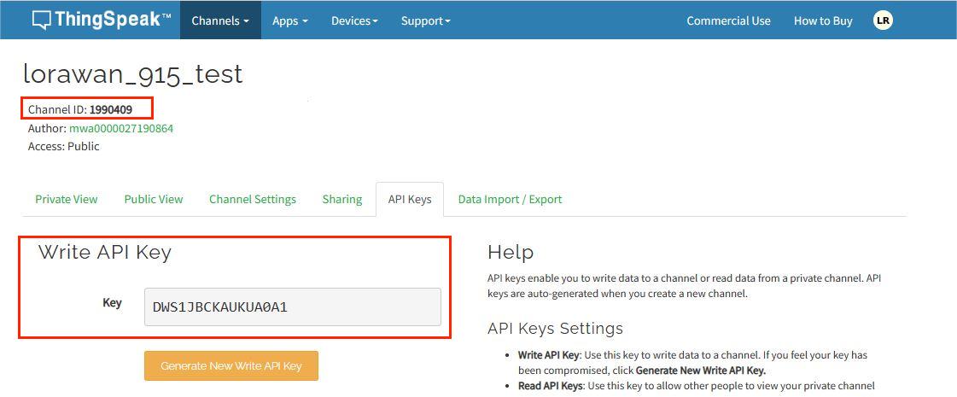Open the Channel Settings tab
957x397 pixels.
[x=253, y=199]
